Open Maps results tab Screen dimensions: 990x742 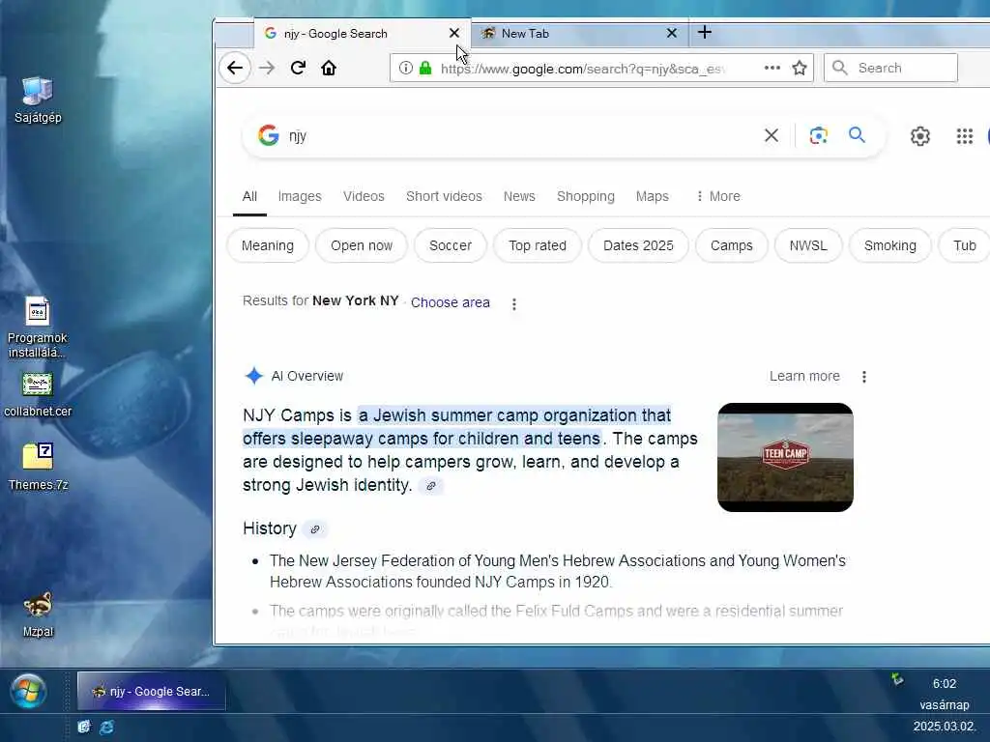click(x=653, y=196)
